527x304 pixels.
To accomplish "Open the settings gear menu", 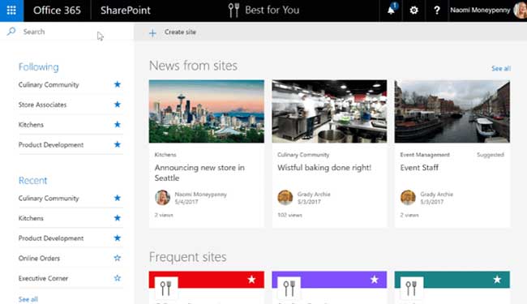I will click(x=413, y=11).
